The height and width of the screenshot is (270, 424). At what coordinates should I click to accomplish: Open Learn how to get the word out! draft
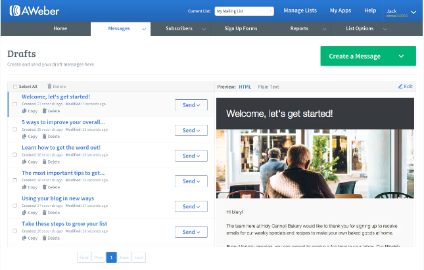click(61, 148)
